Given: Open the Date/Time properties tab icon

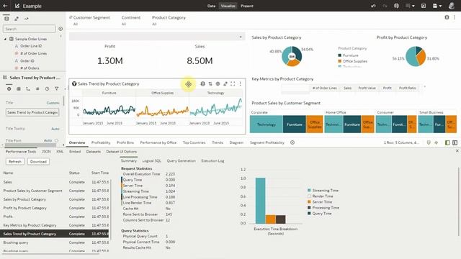Looking at the screenshot, I should tap(47, 88).
